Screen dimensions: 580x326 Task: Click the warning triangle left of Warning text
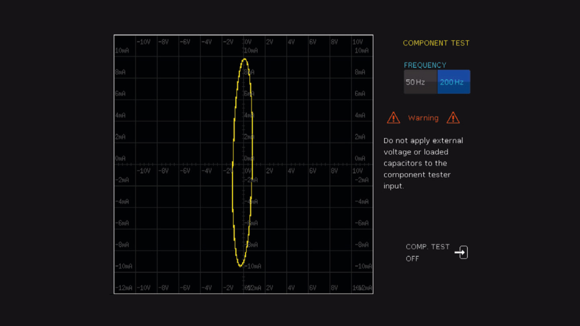click(393, 118)
